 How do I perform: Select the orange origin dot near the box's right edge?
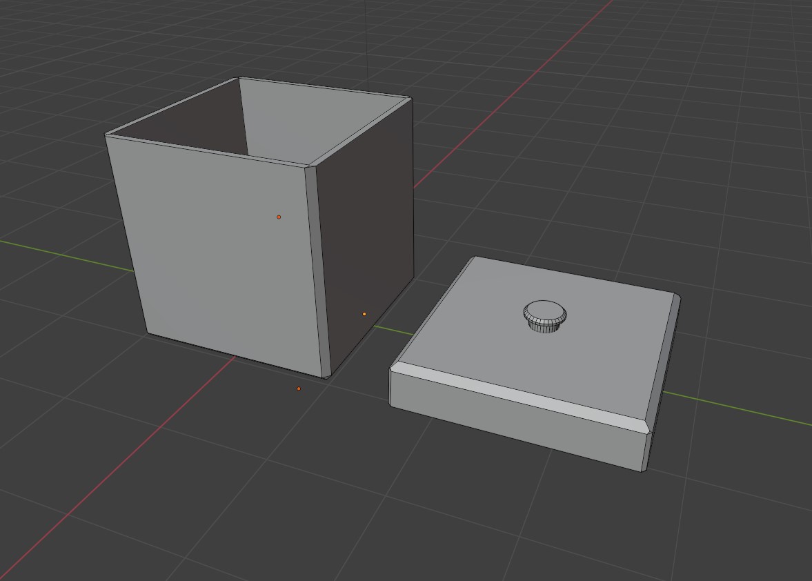pos(365,313)
